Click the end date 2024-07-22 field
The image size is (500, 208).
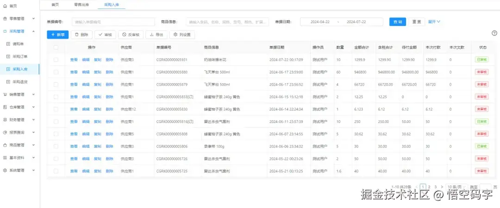[x=356, y=22]
